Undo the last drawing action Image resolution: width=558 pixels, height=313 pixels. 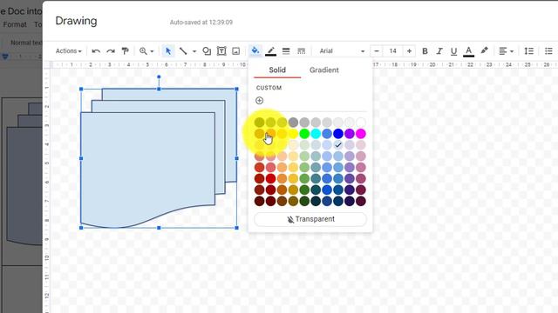click(96, 51)
